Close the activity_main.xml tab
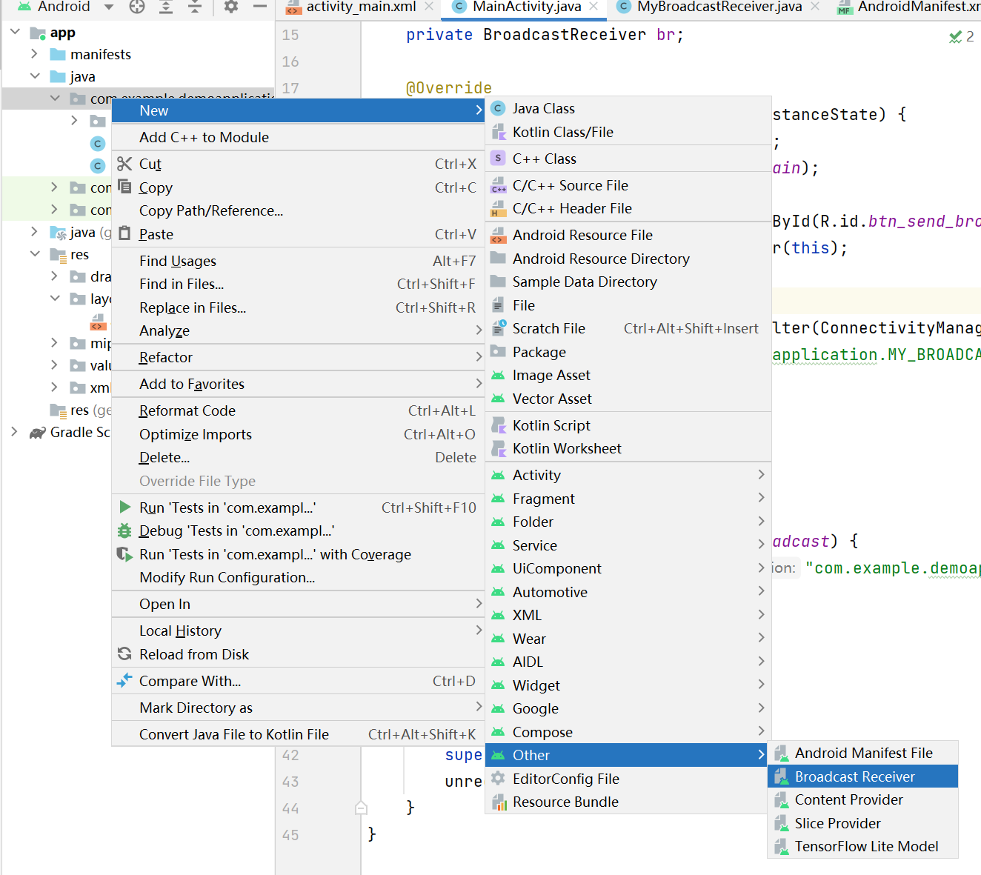The image size is (981, 875). 429,7
